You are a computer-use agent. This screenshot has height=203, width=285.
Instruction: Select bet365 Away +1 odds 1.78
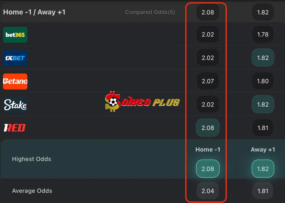[x=263, y=34]
